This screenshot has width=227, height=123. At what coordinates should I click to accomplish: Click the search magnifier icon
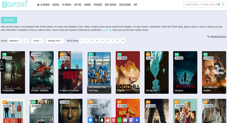[x=223, y=4]
